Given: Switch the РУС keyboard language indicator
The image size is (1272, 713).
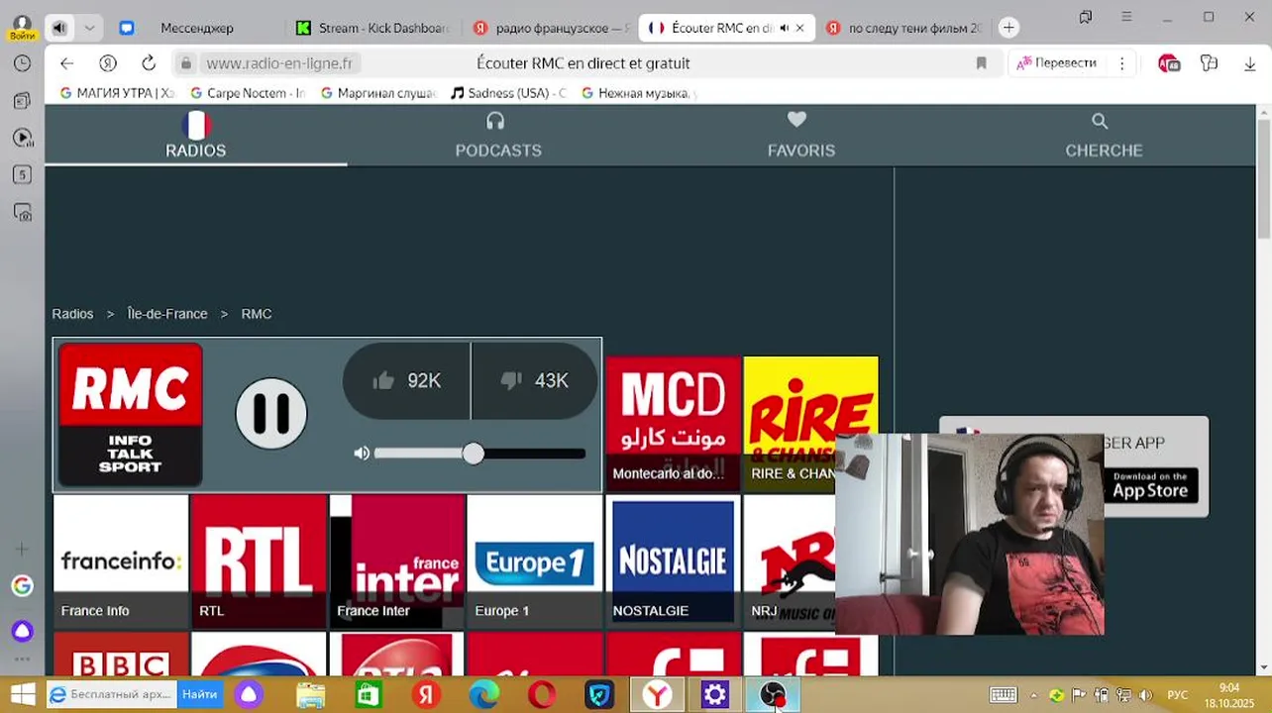Looking at the screenshot, I should point(1178,695).
